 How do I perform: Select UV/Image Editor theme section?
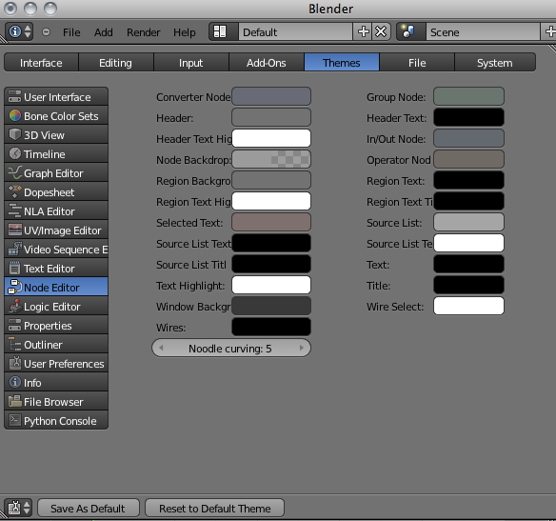(x=56, y=230)
